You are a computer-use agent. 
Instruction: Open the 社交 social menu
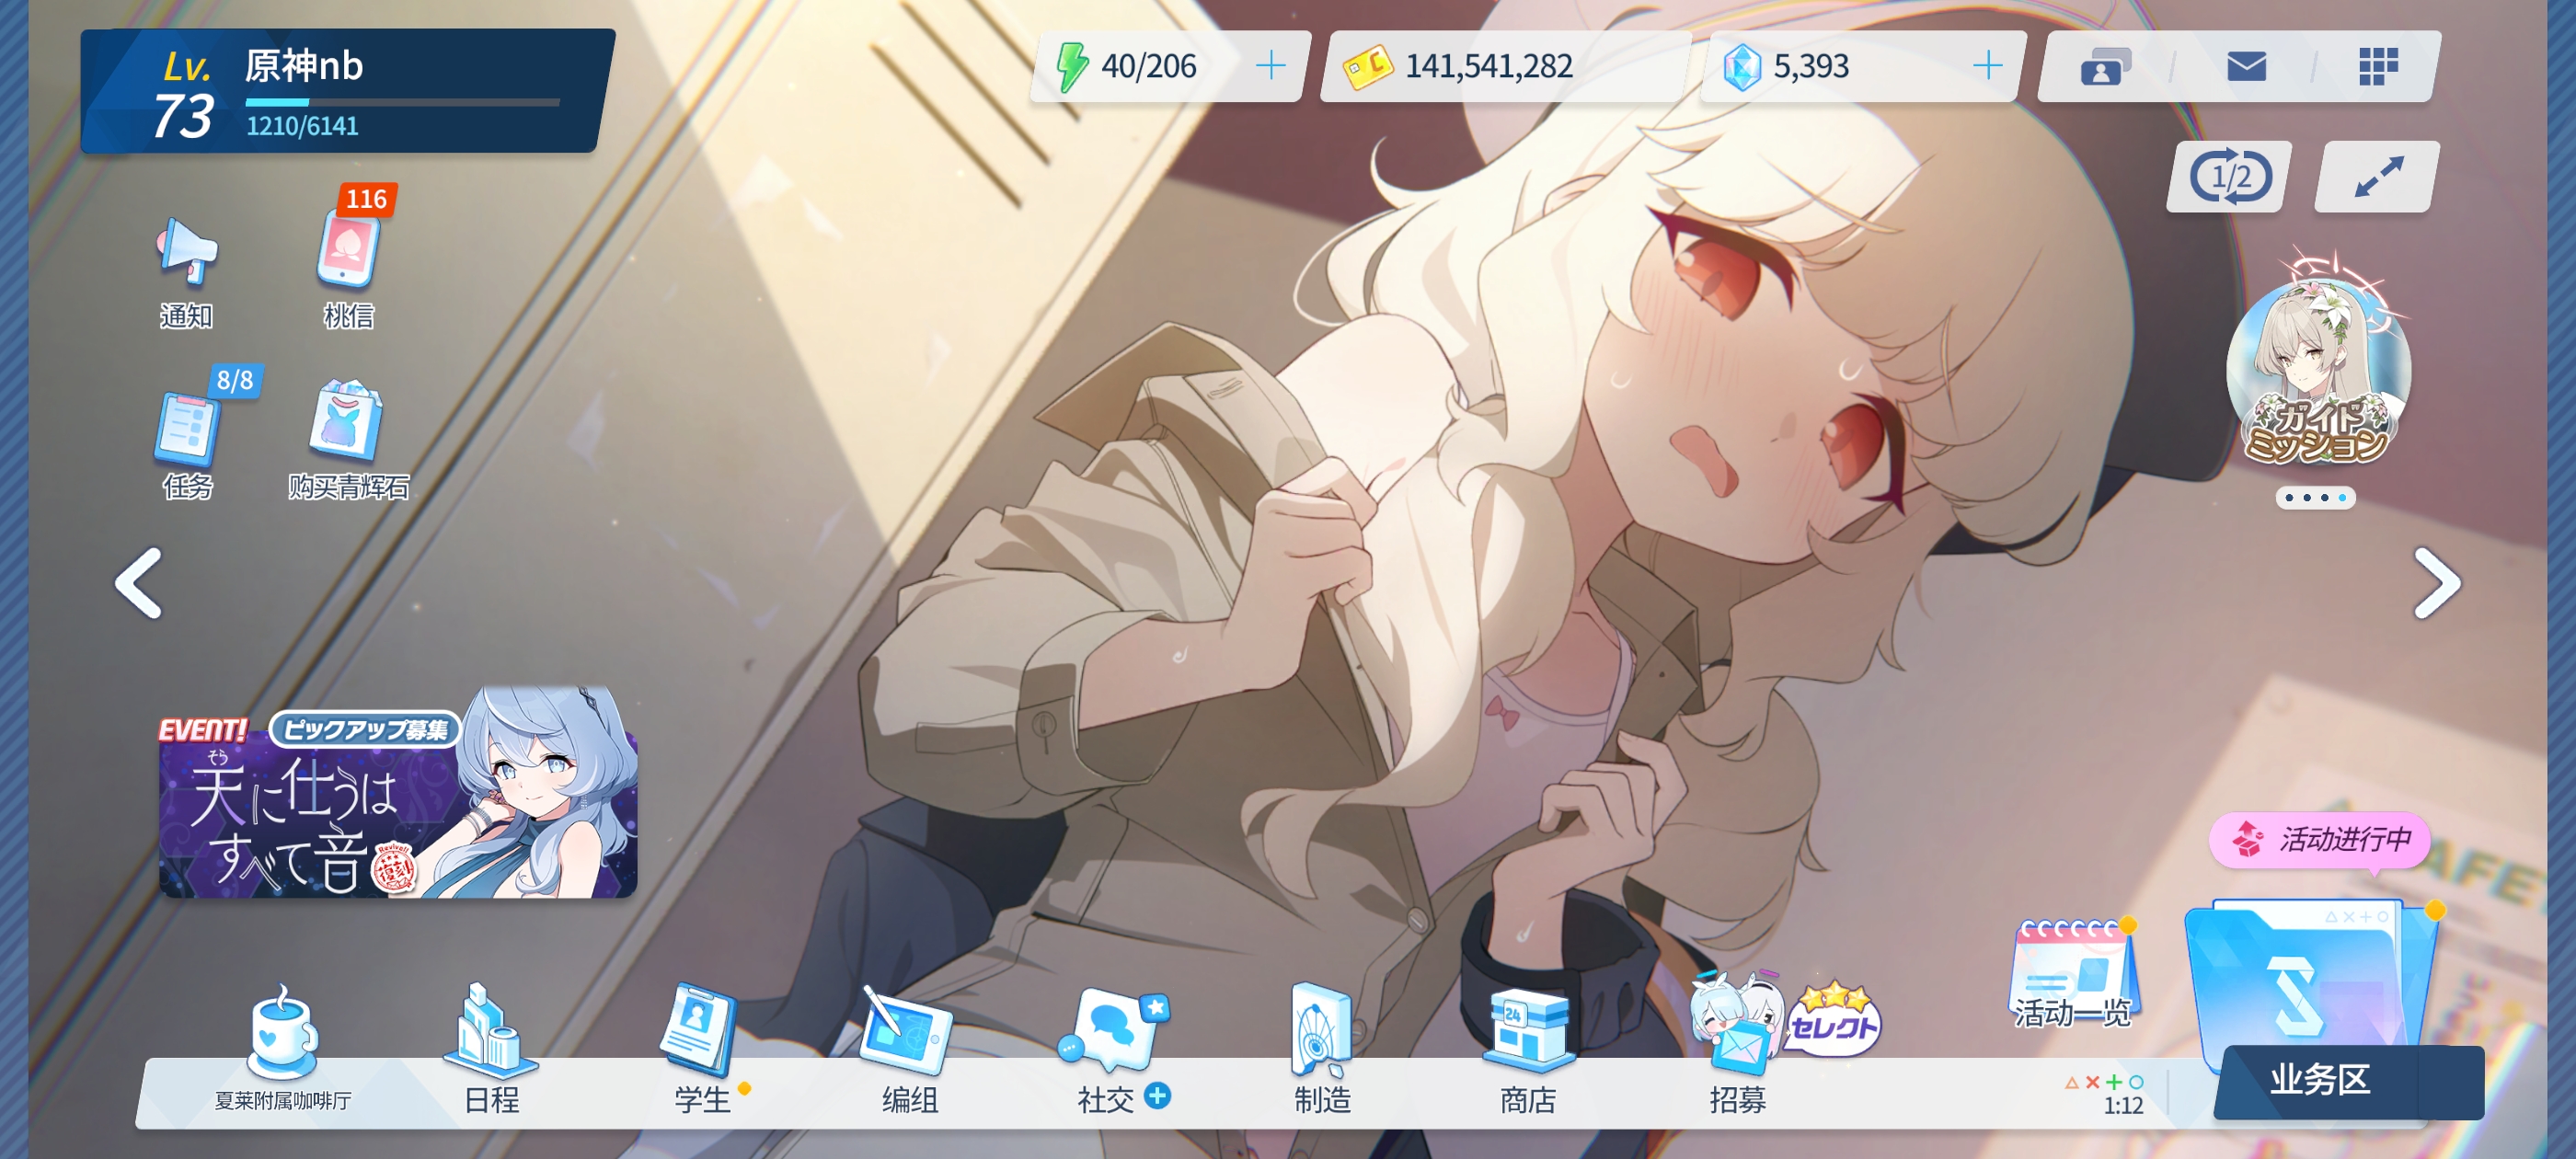point(1112,1050)
